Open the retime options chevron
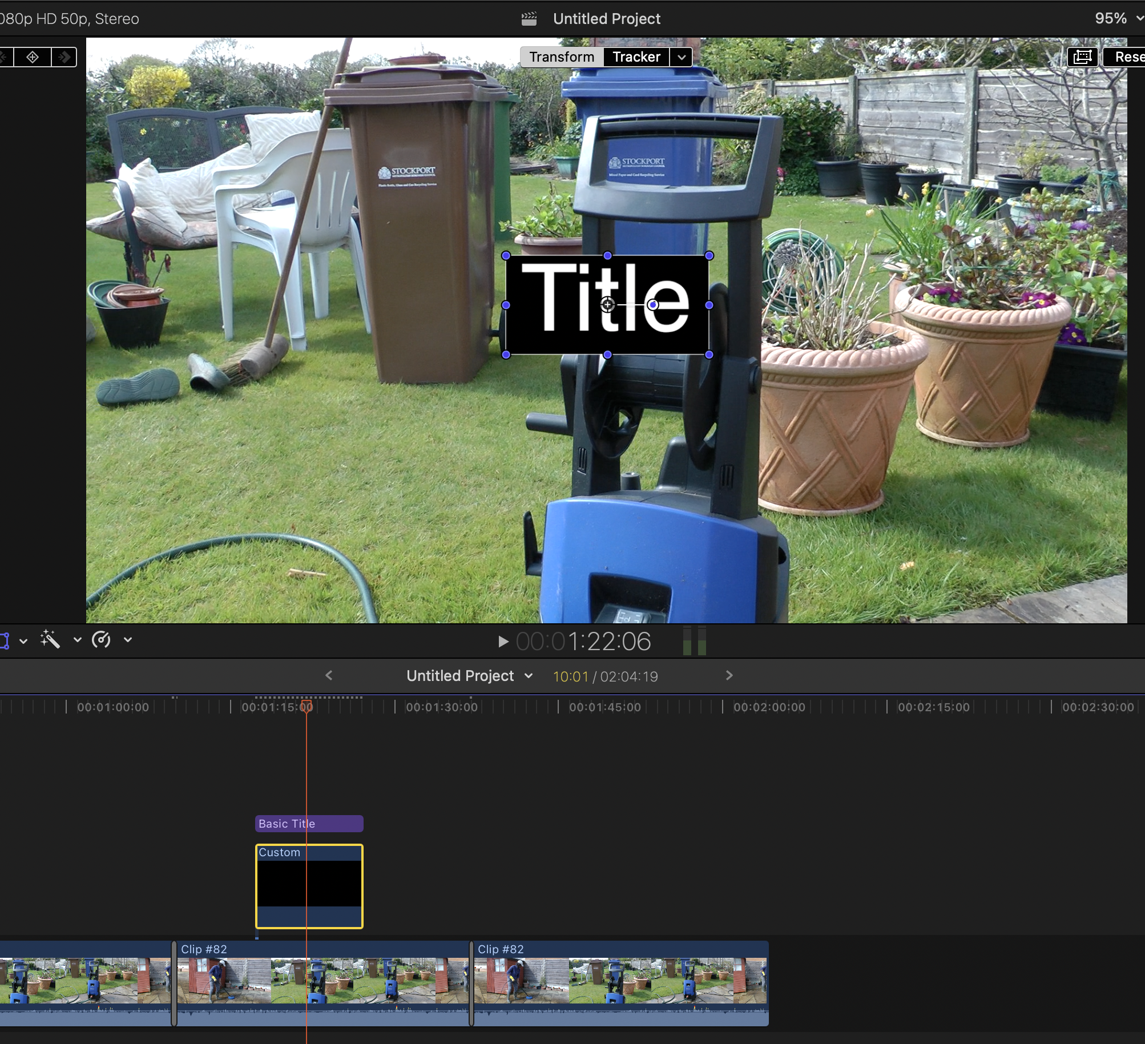 [128, 640]
